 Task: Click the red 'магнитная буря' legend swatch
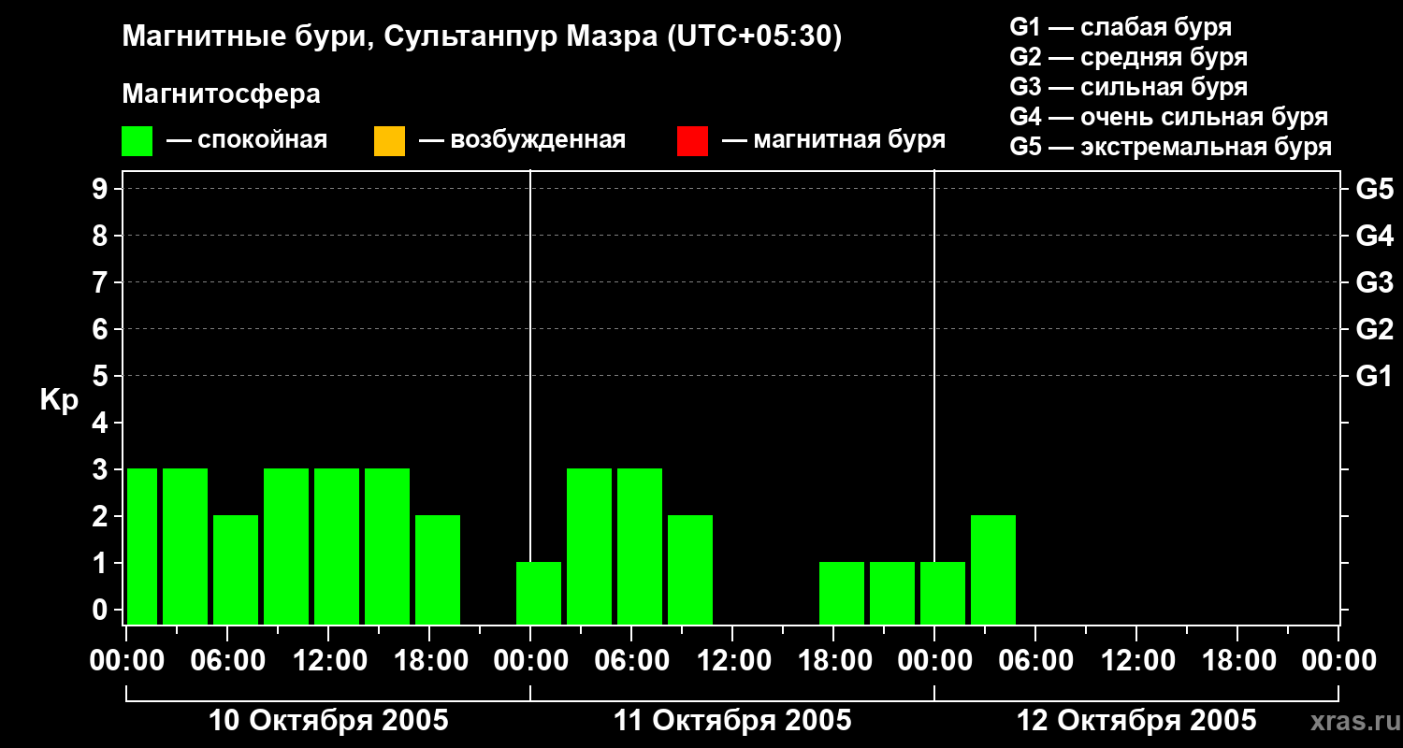[x=692, y=141]
